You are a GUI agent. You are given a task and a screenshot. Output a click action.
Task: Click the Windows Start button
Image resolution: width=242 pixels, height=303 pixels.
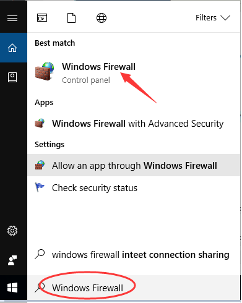tap(12, 288)
